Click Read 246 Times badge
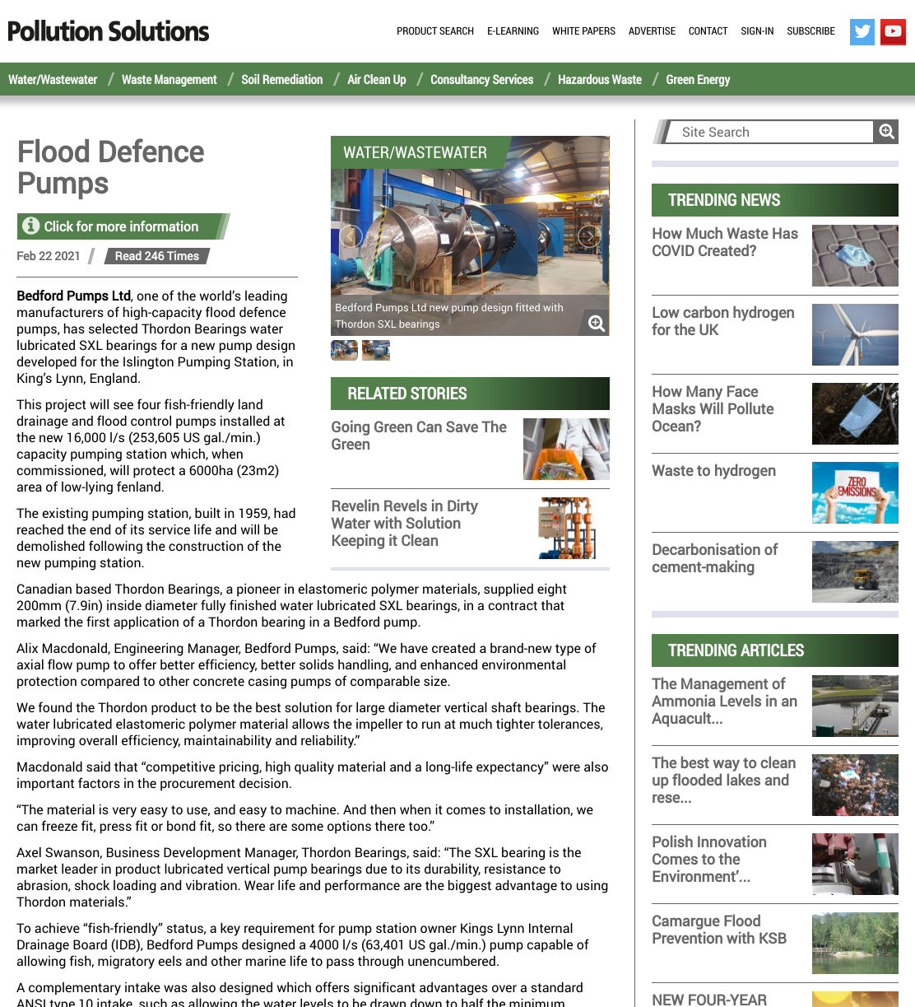Image resolution: width=915 pixels, height=1007 pixels. pyautogui.click(x=156, y=256)
